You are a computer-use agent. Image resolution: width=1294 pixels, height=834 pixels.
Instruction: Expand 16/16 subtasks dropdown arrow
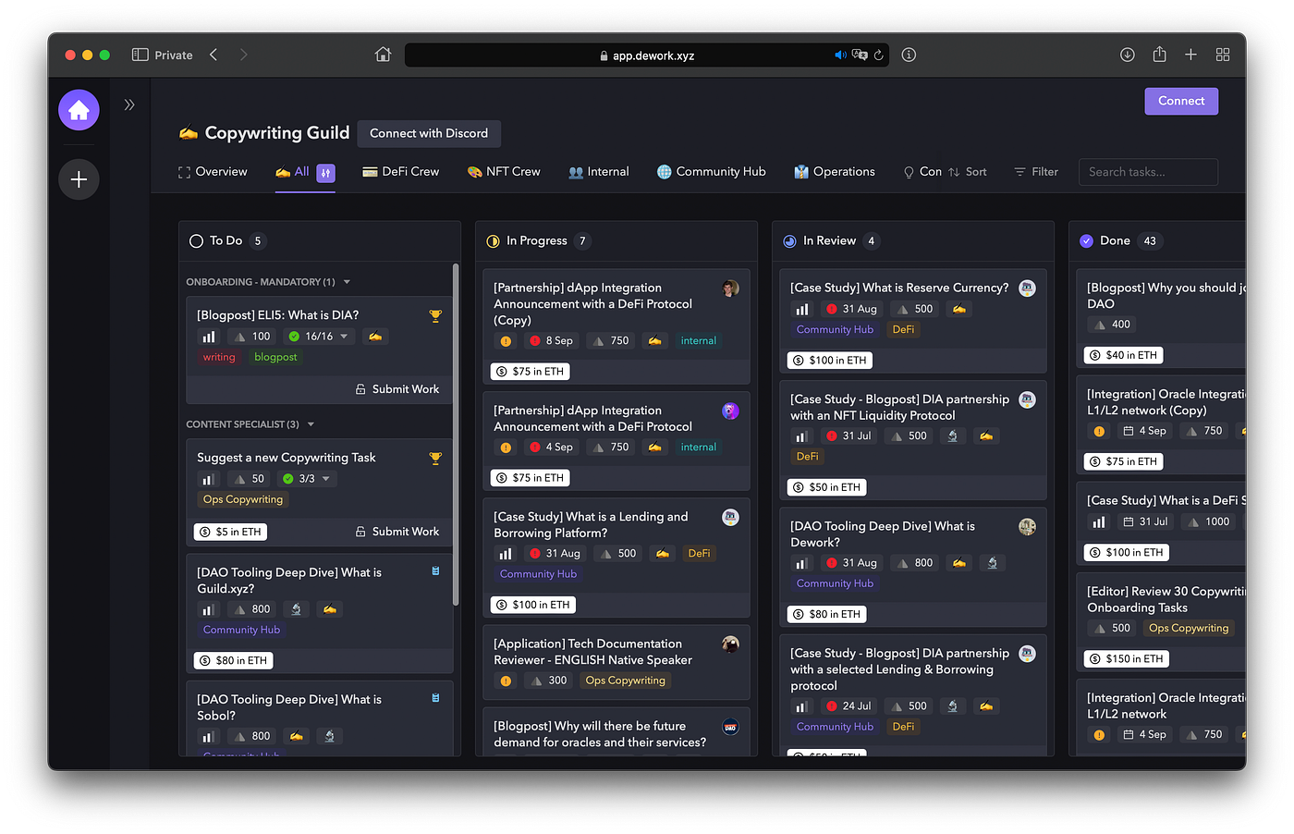(344, 337)
